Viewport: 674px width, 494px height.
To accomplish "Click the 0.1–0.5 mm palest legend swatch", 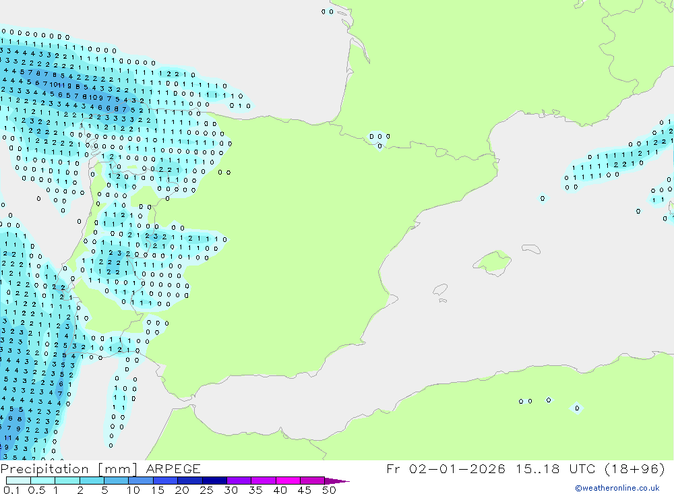I will click(x=18, y=481).
